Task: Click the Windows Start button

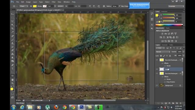Action: [x=13, y=107]
